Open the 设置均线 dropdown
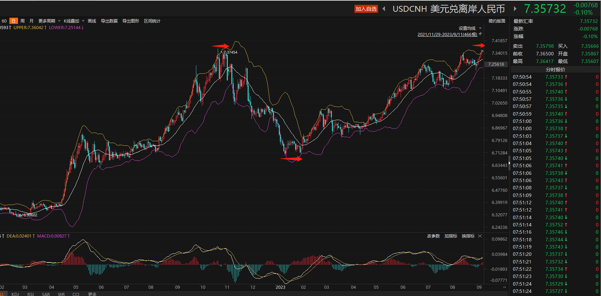This screenshot has width=601, height=296. pyautogui.click(x=470, y=28)
